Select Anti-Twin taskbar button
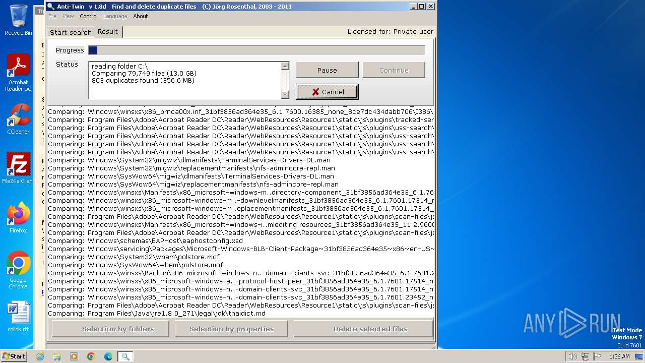 point(125,356)
